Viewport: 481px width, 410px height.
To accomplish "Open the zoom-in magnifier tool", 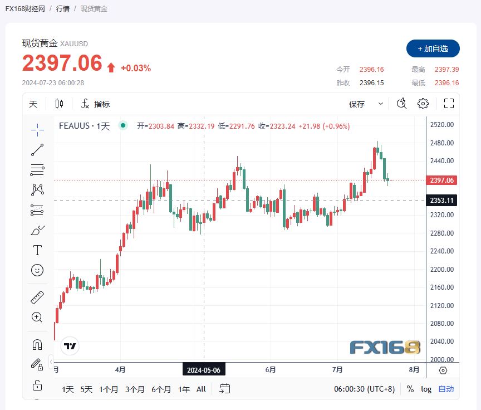I will coord(37,318).
